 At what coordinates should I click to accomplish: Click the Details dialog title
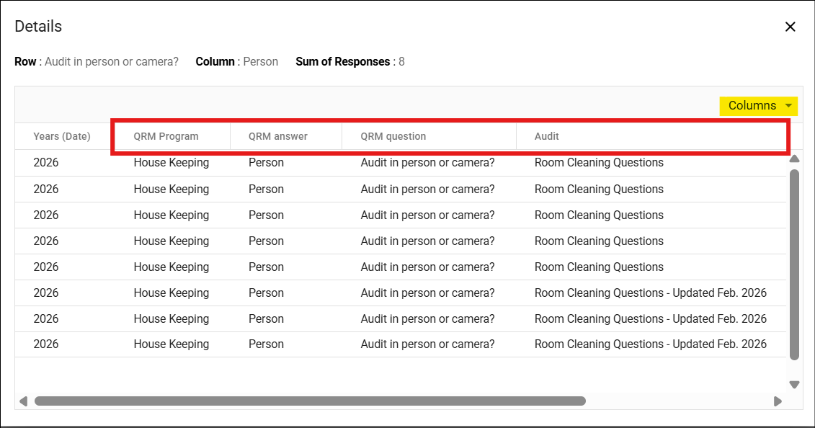click(37, 26)
